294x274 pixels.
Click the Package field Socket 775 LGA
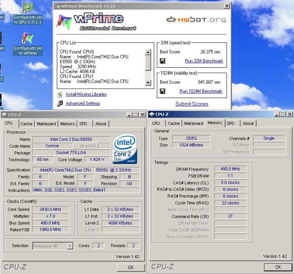coord(71,153)
